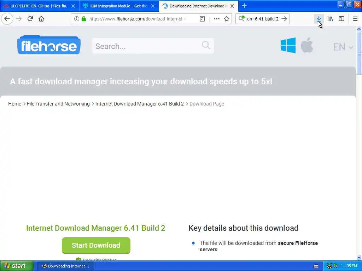The width and height of the screenshot is (362, 271).
Task: Click the page scrollbar up arrow
Action: click(359, 29)
